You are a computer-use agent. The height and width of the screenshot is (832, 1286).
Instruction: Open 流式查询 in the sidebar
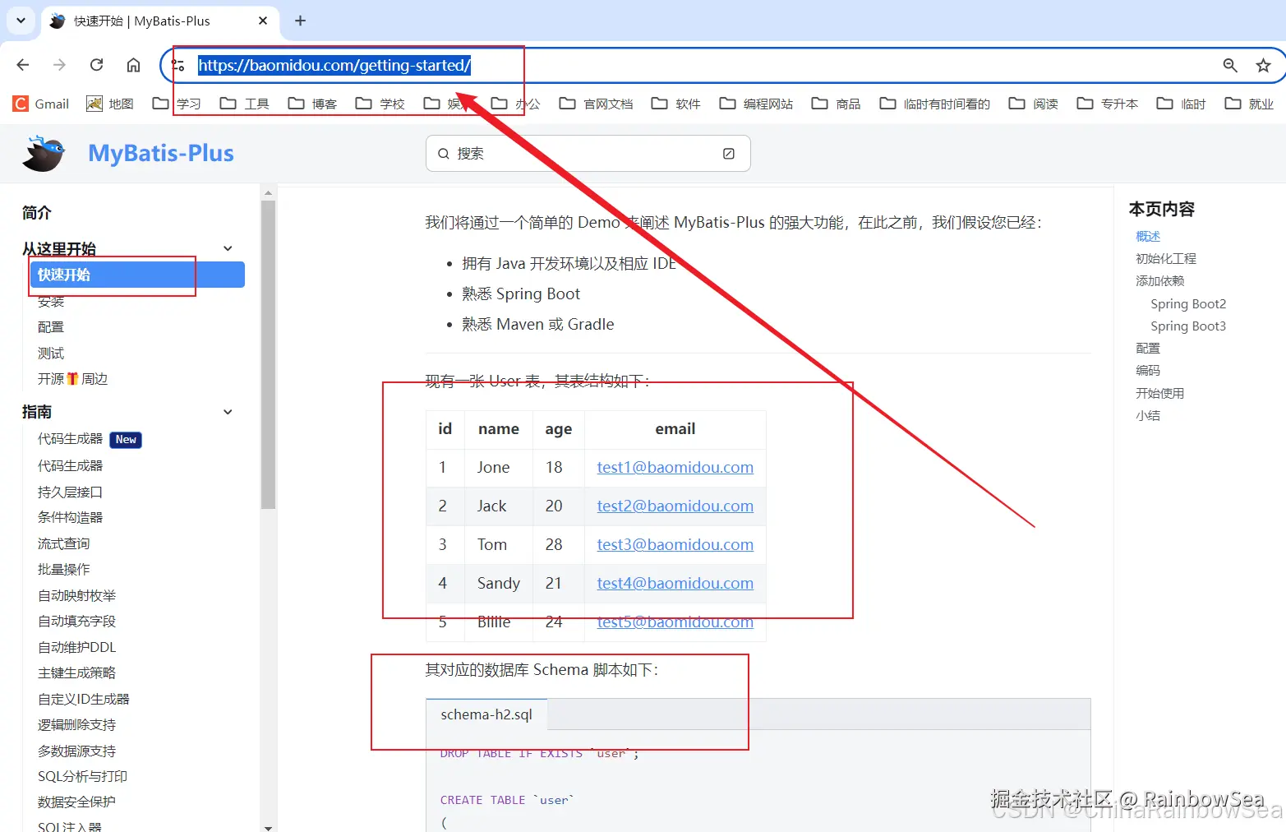(64, 543)
